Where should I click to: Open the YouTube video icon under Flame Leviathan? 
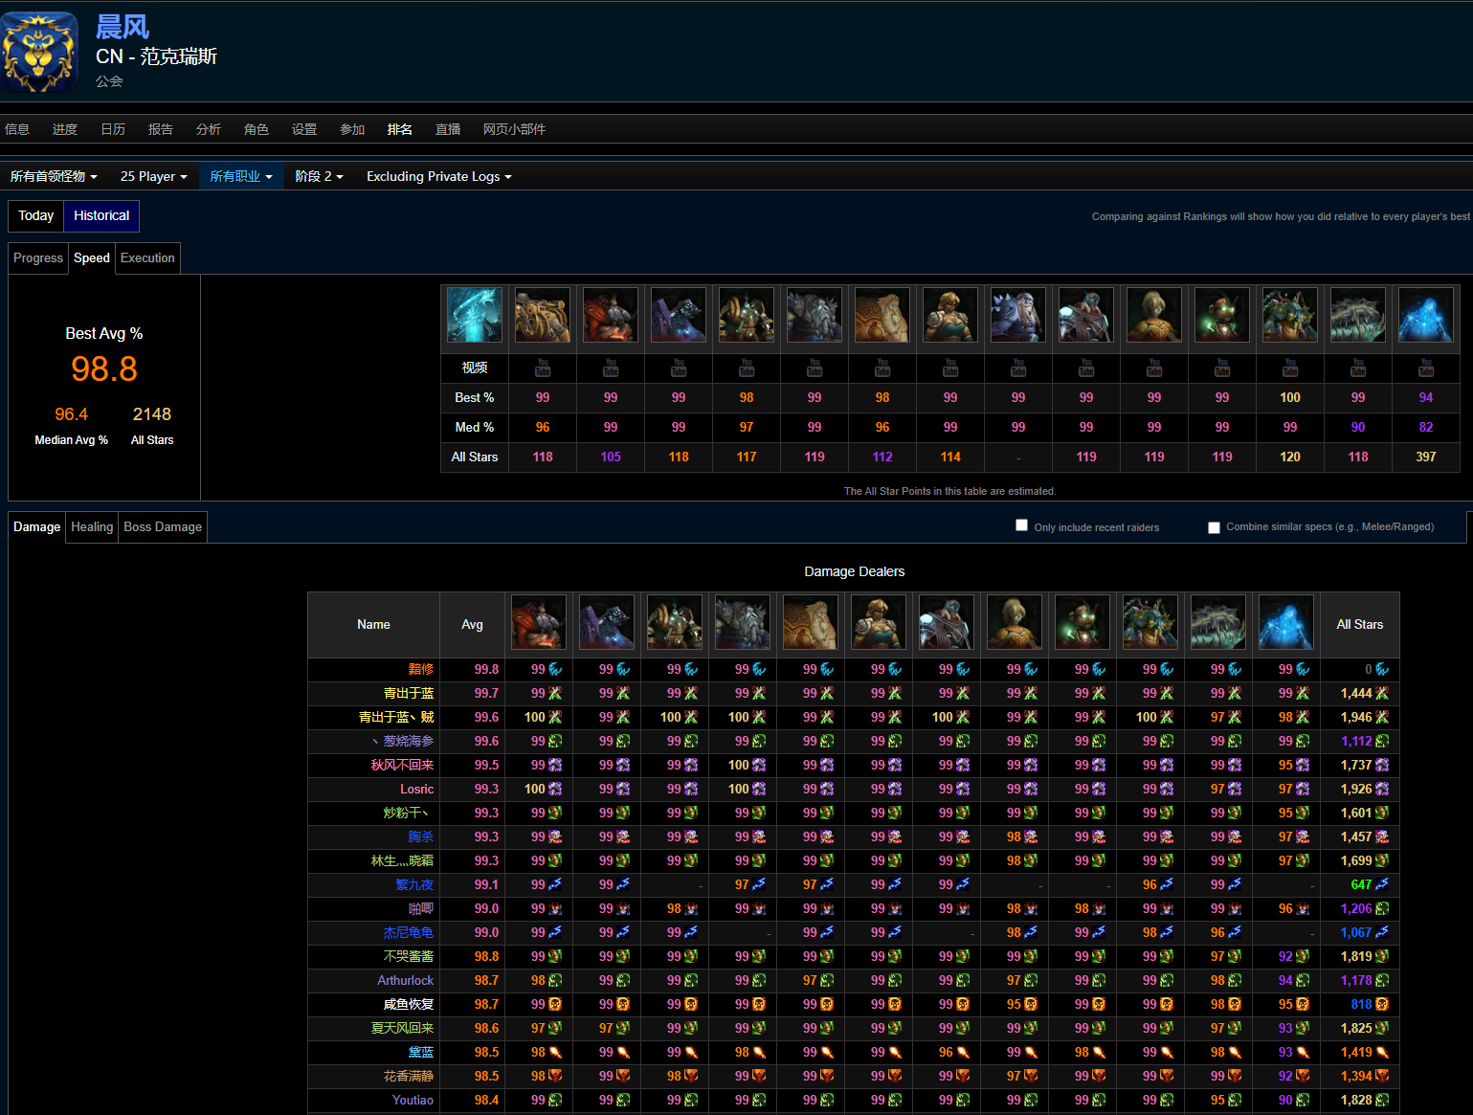[543, 368]
